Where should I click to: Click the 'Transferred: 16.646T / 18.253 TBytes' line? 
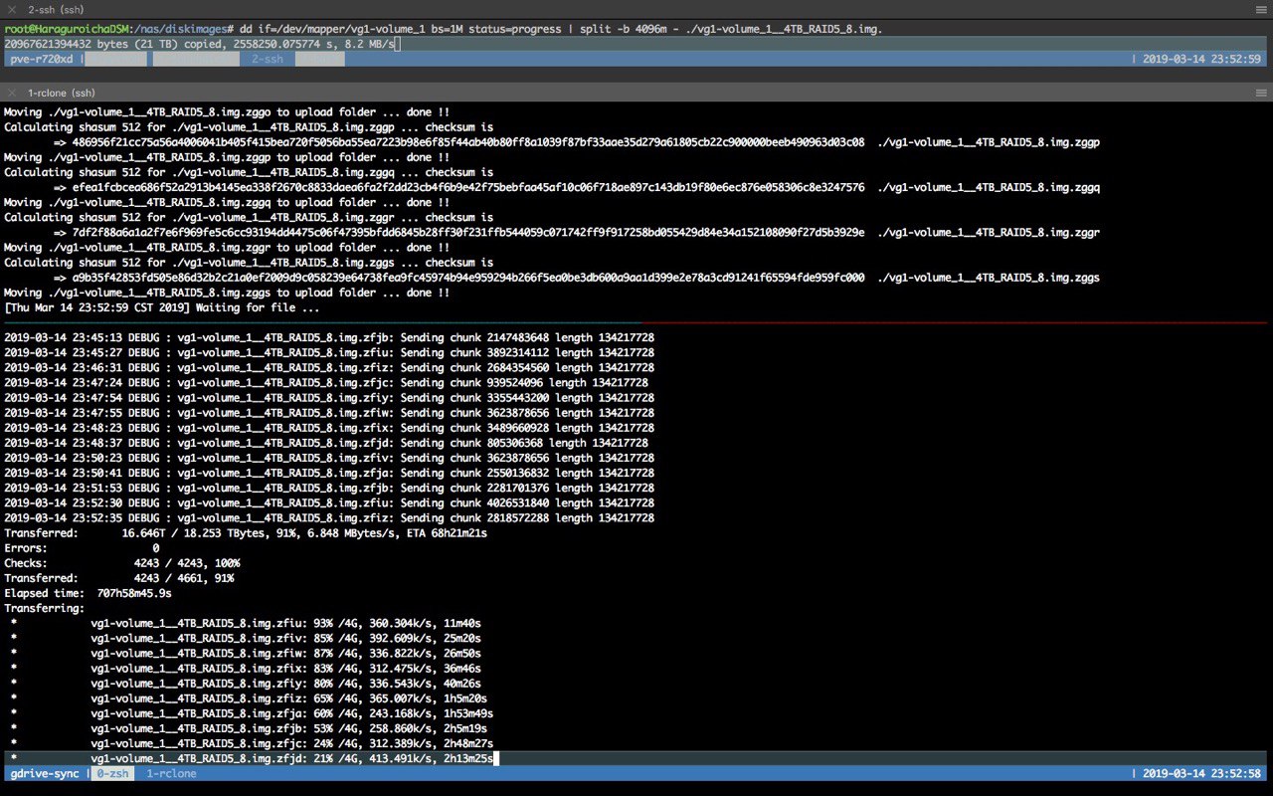246,533
